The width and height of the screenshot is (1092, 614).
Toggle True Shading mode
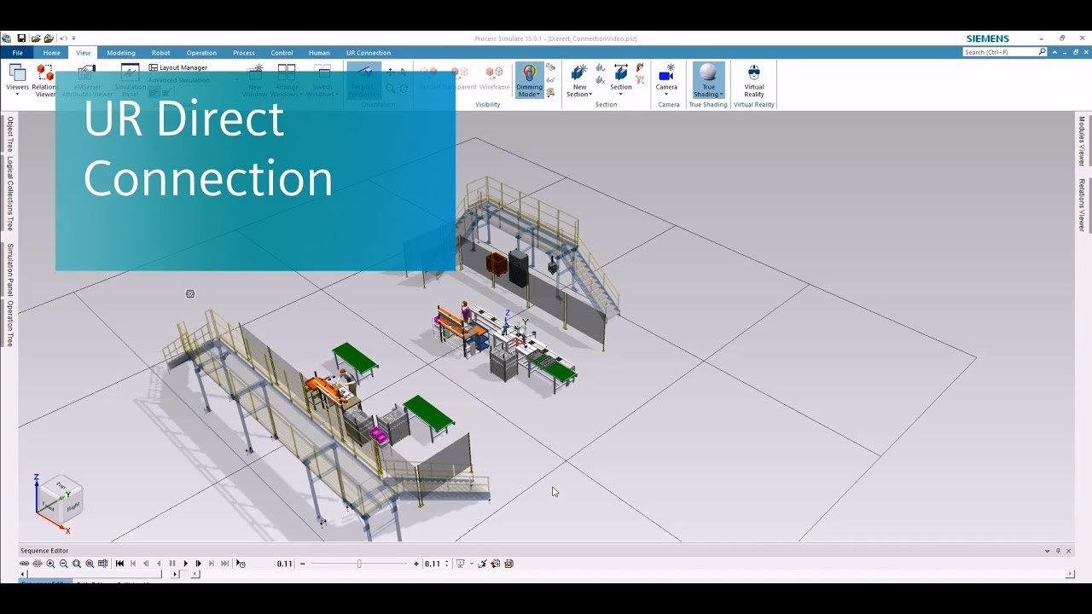[708, 80]
